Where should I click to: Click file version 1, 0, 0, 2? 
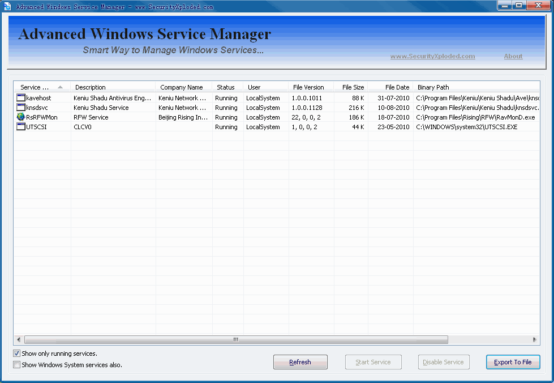tap(304, 126)
